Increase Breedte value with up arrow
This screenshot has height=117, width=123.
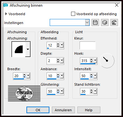[x=25, y=75]
